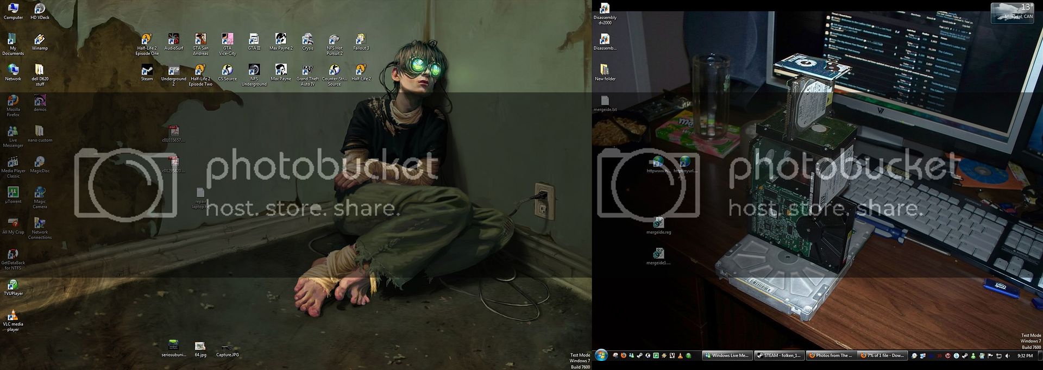Screen dimensions: 1043x370
Task: Launch the GTA III shortcut
Action: 254,42
